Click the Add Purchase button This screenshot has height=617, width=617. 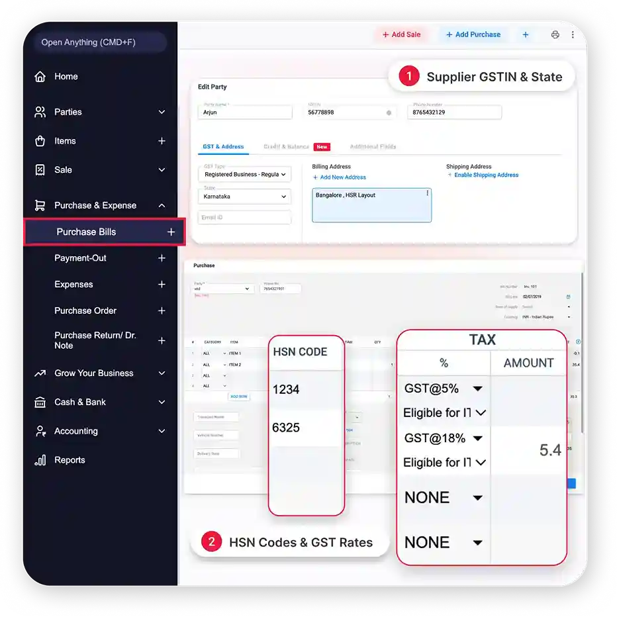[473, 34]
